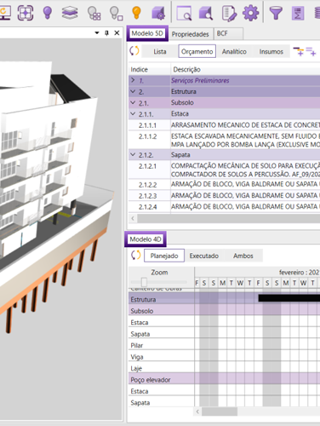320x426 pixels.
Task: Switch to the Propriedades tab
Action: tap(190, 34)
